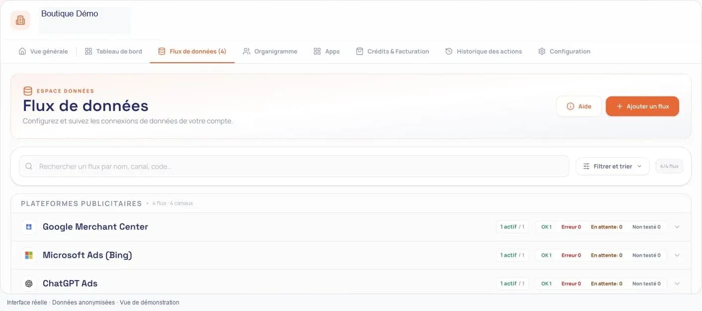Expand the ChatGPT Ads row chevron

(677, 284)
